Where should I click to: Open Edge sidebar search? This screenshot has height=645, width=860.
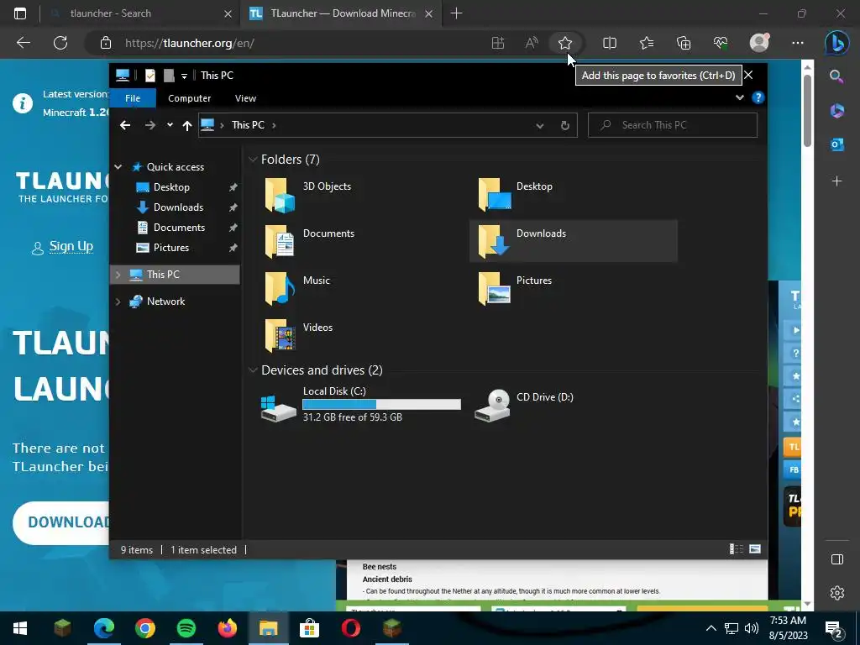coord(836,76)
